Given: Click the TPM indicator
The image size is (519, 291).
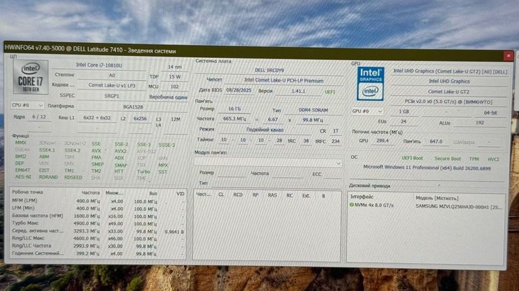Looking at the screenshot, I should 474,159.
